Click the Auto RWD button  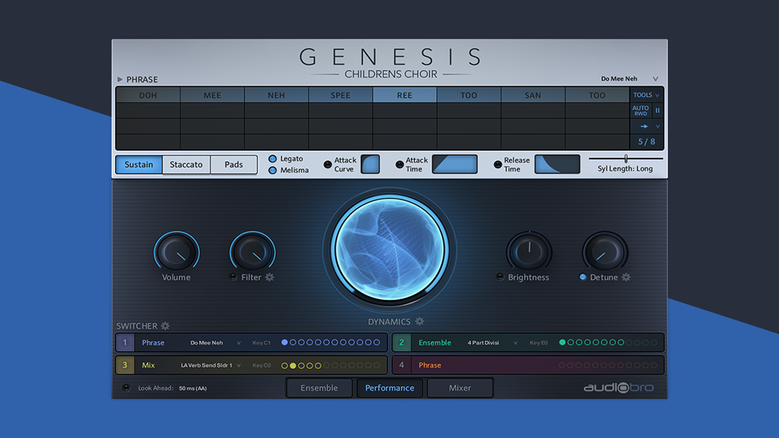point(640,110)
